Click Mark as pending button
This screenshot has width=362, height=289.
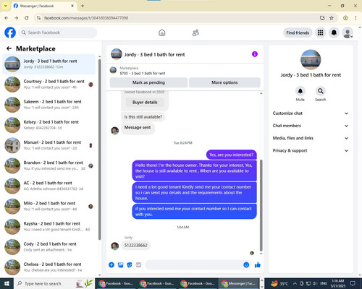coord(148,82)
